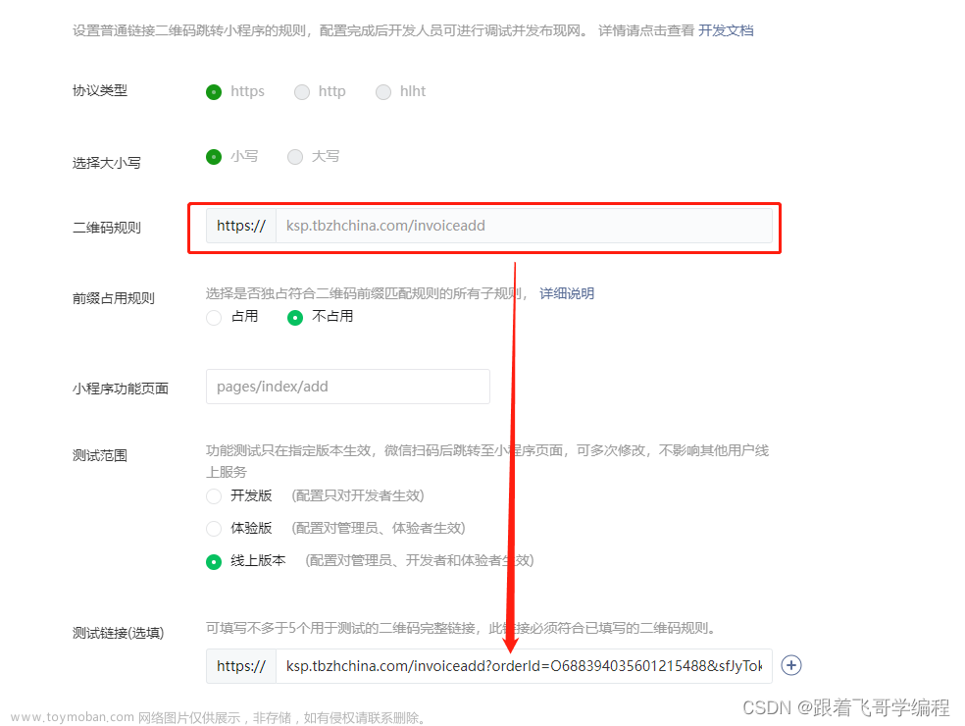Click the https:// prefix in test link
965x726 pixels.
241,666
